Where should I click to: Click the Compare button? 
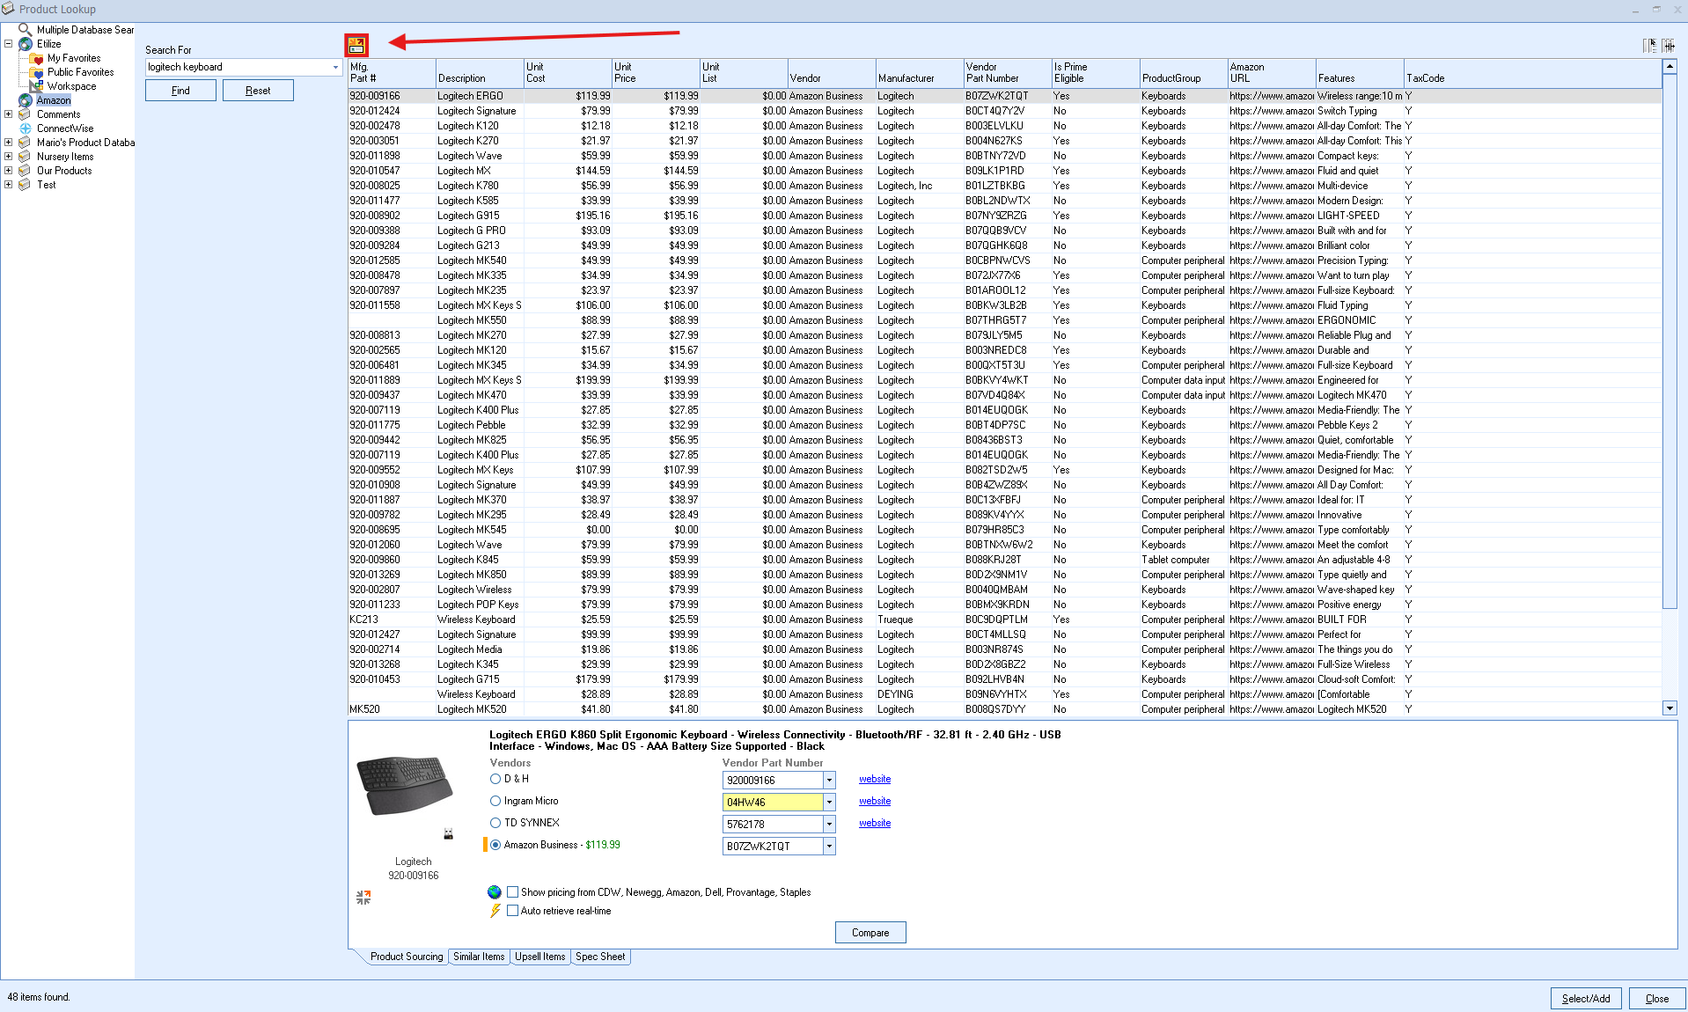pyautogui.click(x=870, y=933)
